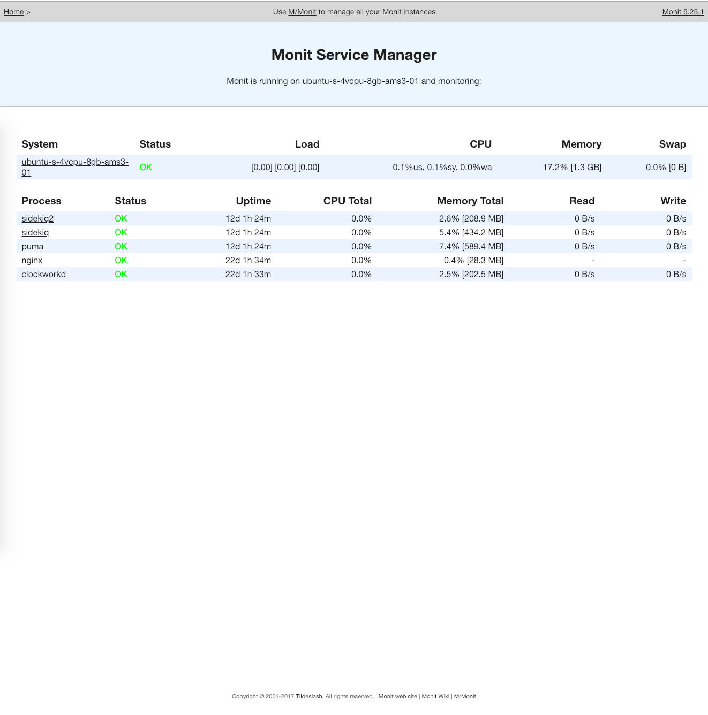
Task: Click the Memory Total column header
Action: [x=470, y=201]
